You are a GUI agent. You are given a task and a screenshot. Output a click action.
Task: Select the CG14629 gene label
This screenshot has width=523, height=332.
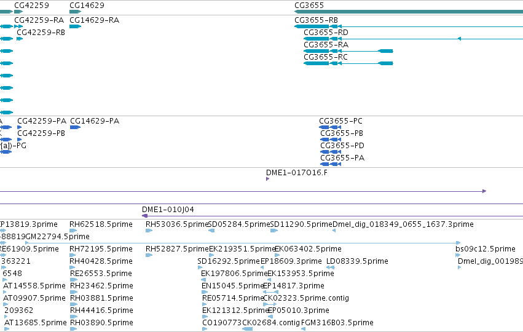(x=87, y=6)
